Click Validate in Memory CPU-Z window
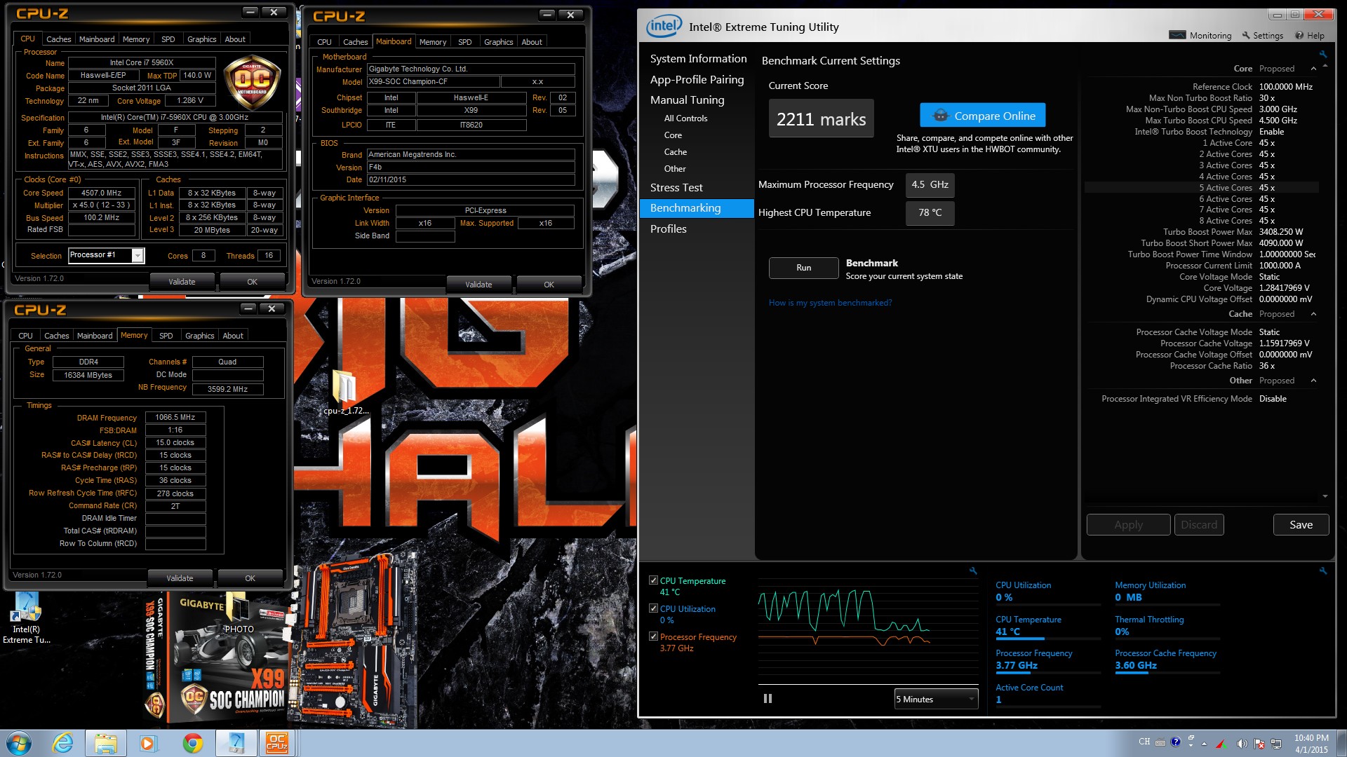Image resolution: width=1347 pixels, height=757 pixels. pos(180,578)
